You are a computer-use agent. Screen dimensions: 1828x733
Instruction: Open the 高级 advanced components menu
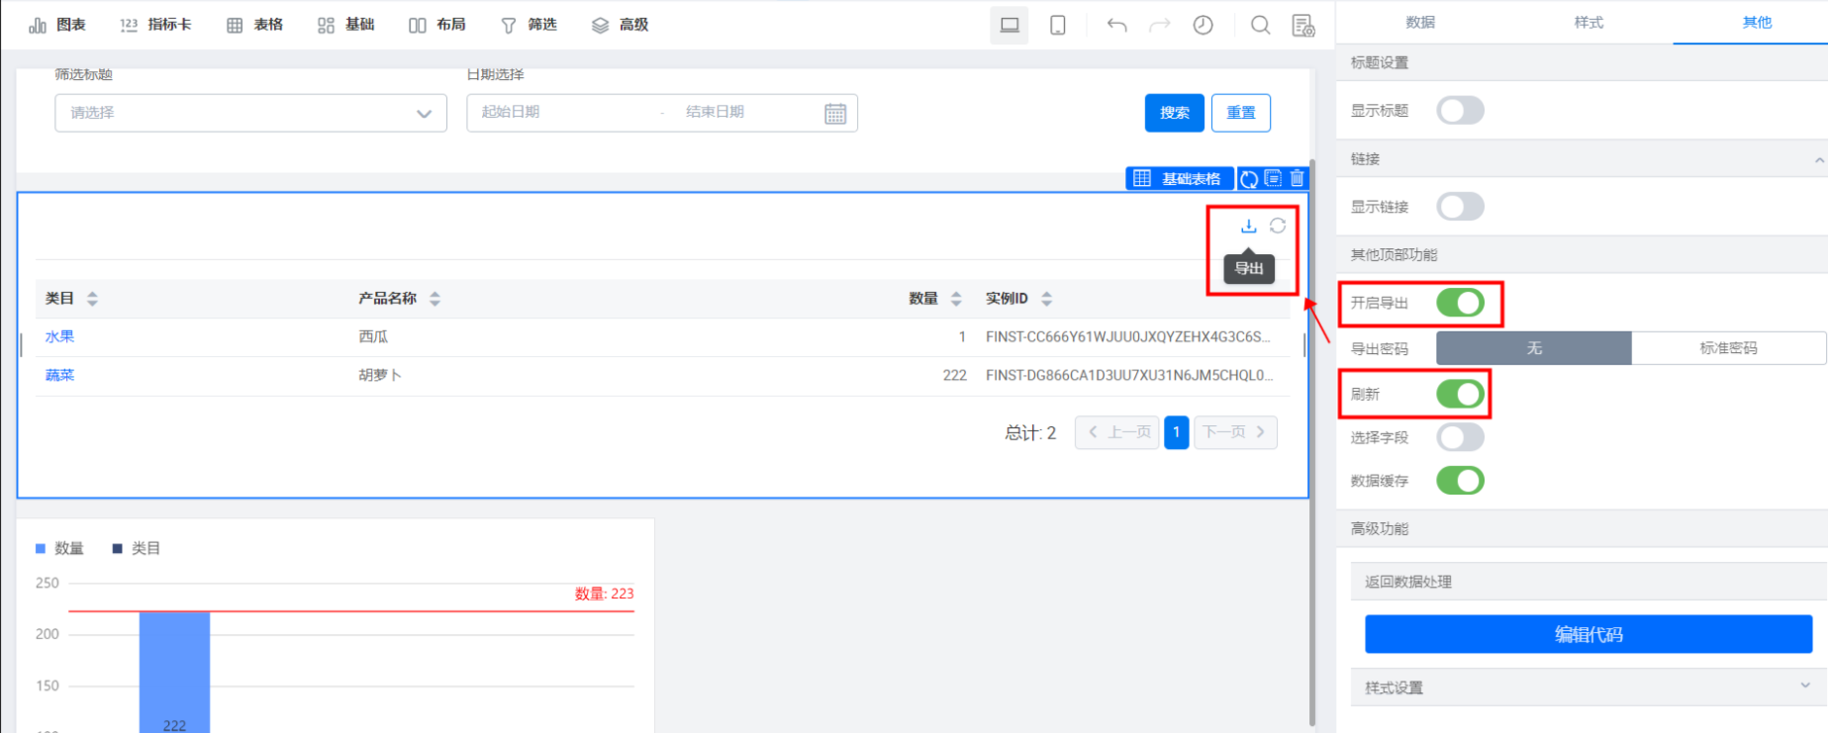[x=620, y=25]
